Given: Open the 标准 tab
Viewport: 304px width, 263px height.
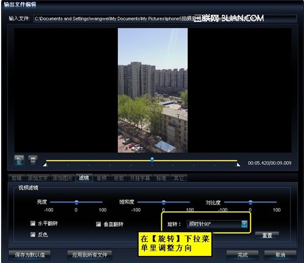Looking at the screenshot, I should coord(161,178).
